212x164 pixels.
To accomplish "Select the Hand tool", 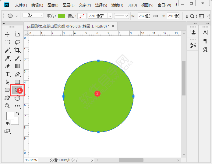I will point(17,98).
